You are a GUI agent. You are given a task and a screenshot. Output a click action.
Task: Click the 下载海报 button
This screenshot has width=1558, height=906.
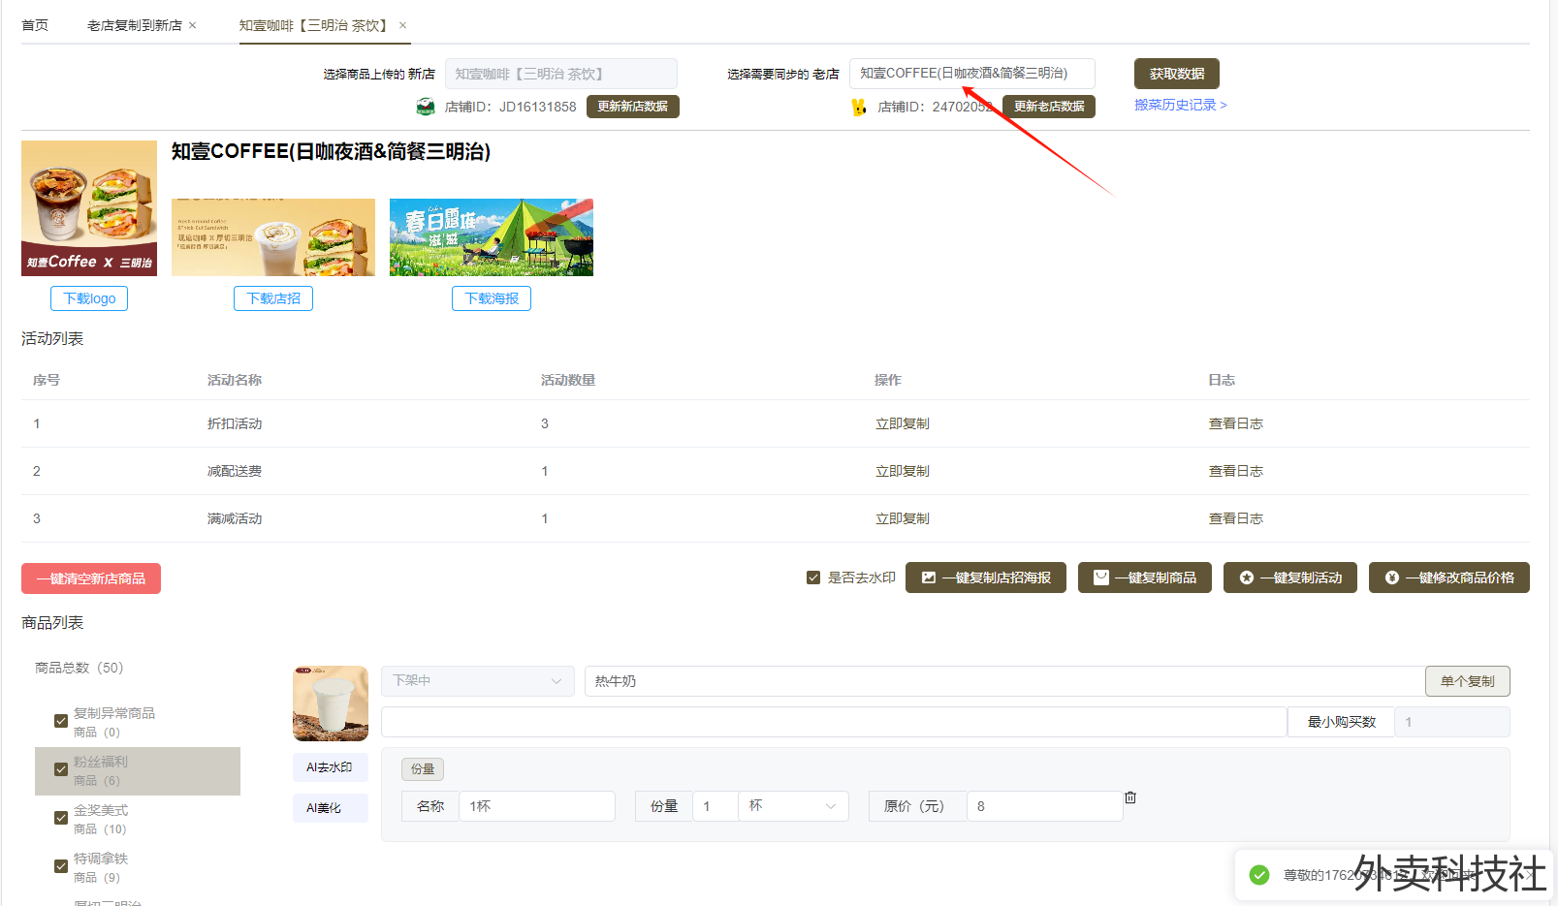pyautogui.click(x=492, y=298)
